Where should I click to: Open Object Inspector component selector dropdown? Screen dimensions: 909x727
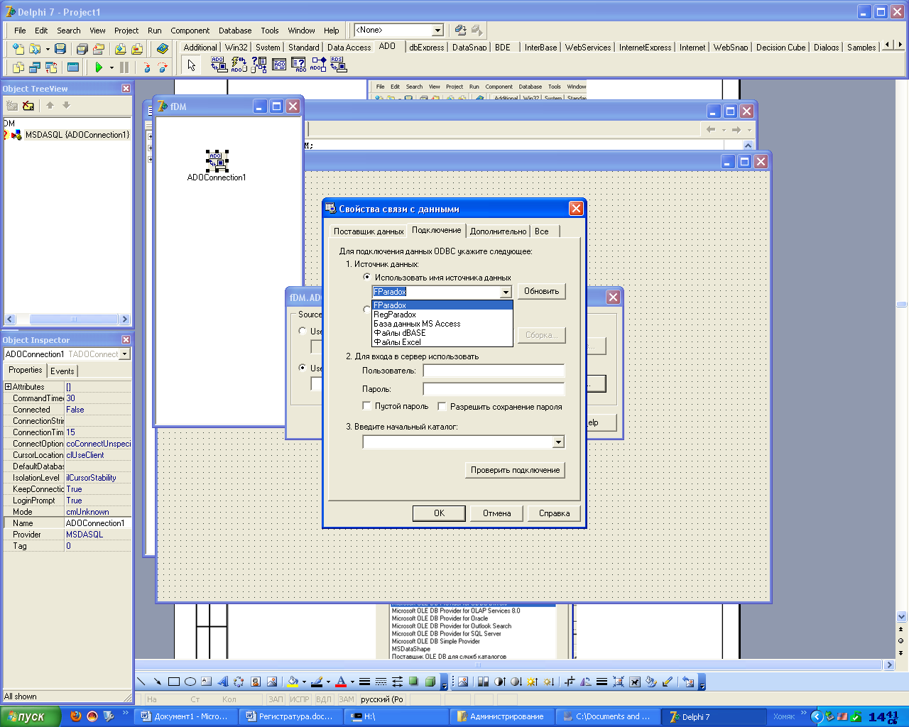click(x=125, y=354)
